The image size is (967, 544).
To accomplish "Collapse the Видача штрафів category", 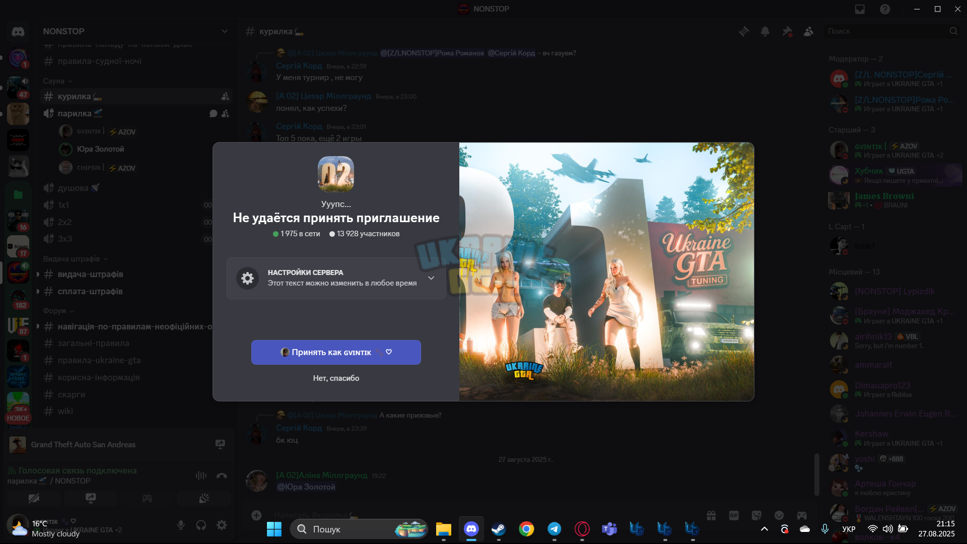I will pyautogui.click(x=75, y=259).
